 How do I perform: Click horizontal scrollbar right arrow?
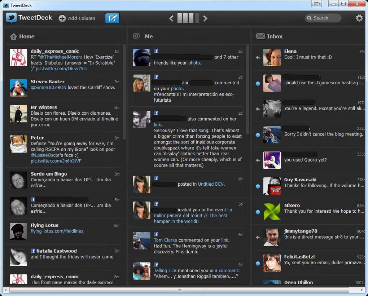362,290
